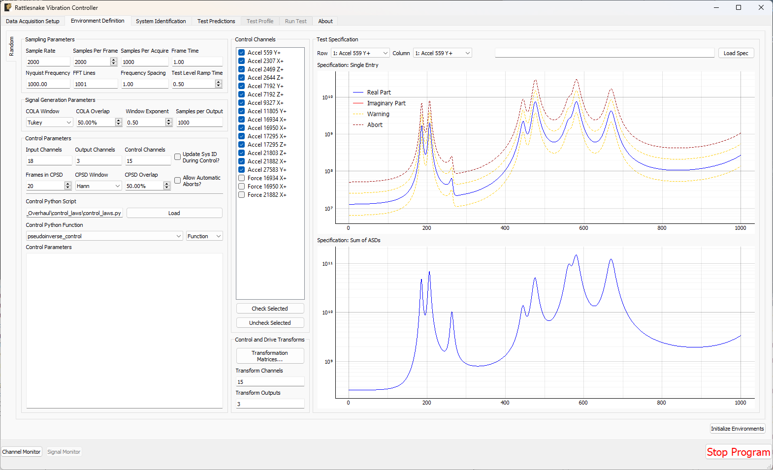Screen dimensions: 773x470
Task: Increase Samples Per Frame with up arrow
Action: click(114, 60)
